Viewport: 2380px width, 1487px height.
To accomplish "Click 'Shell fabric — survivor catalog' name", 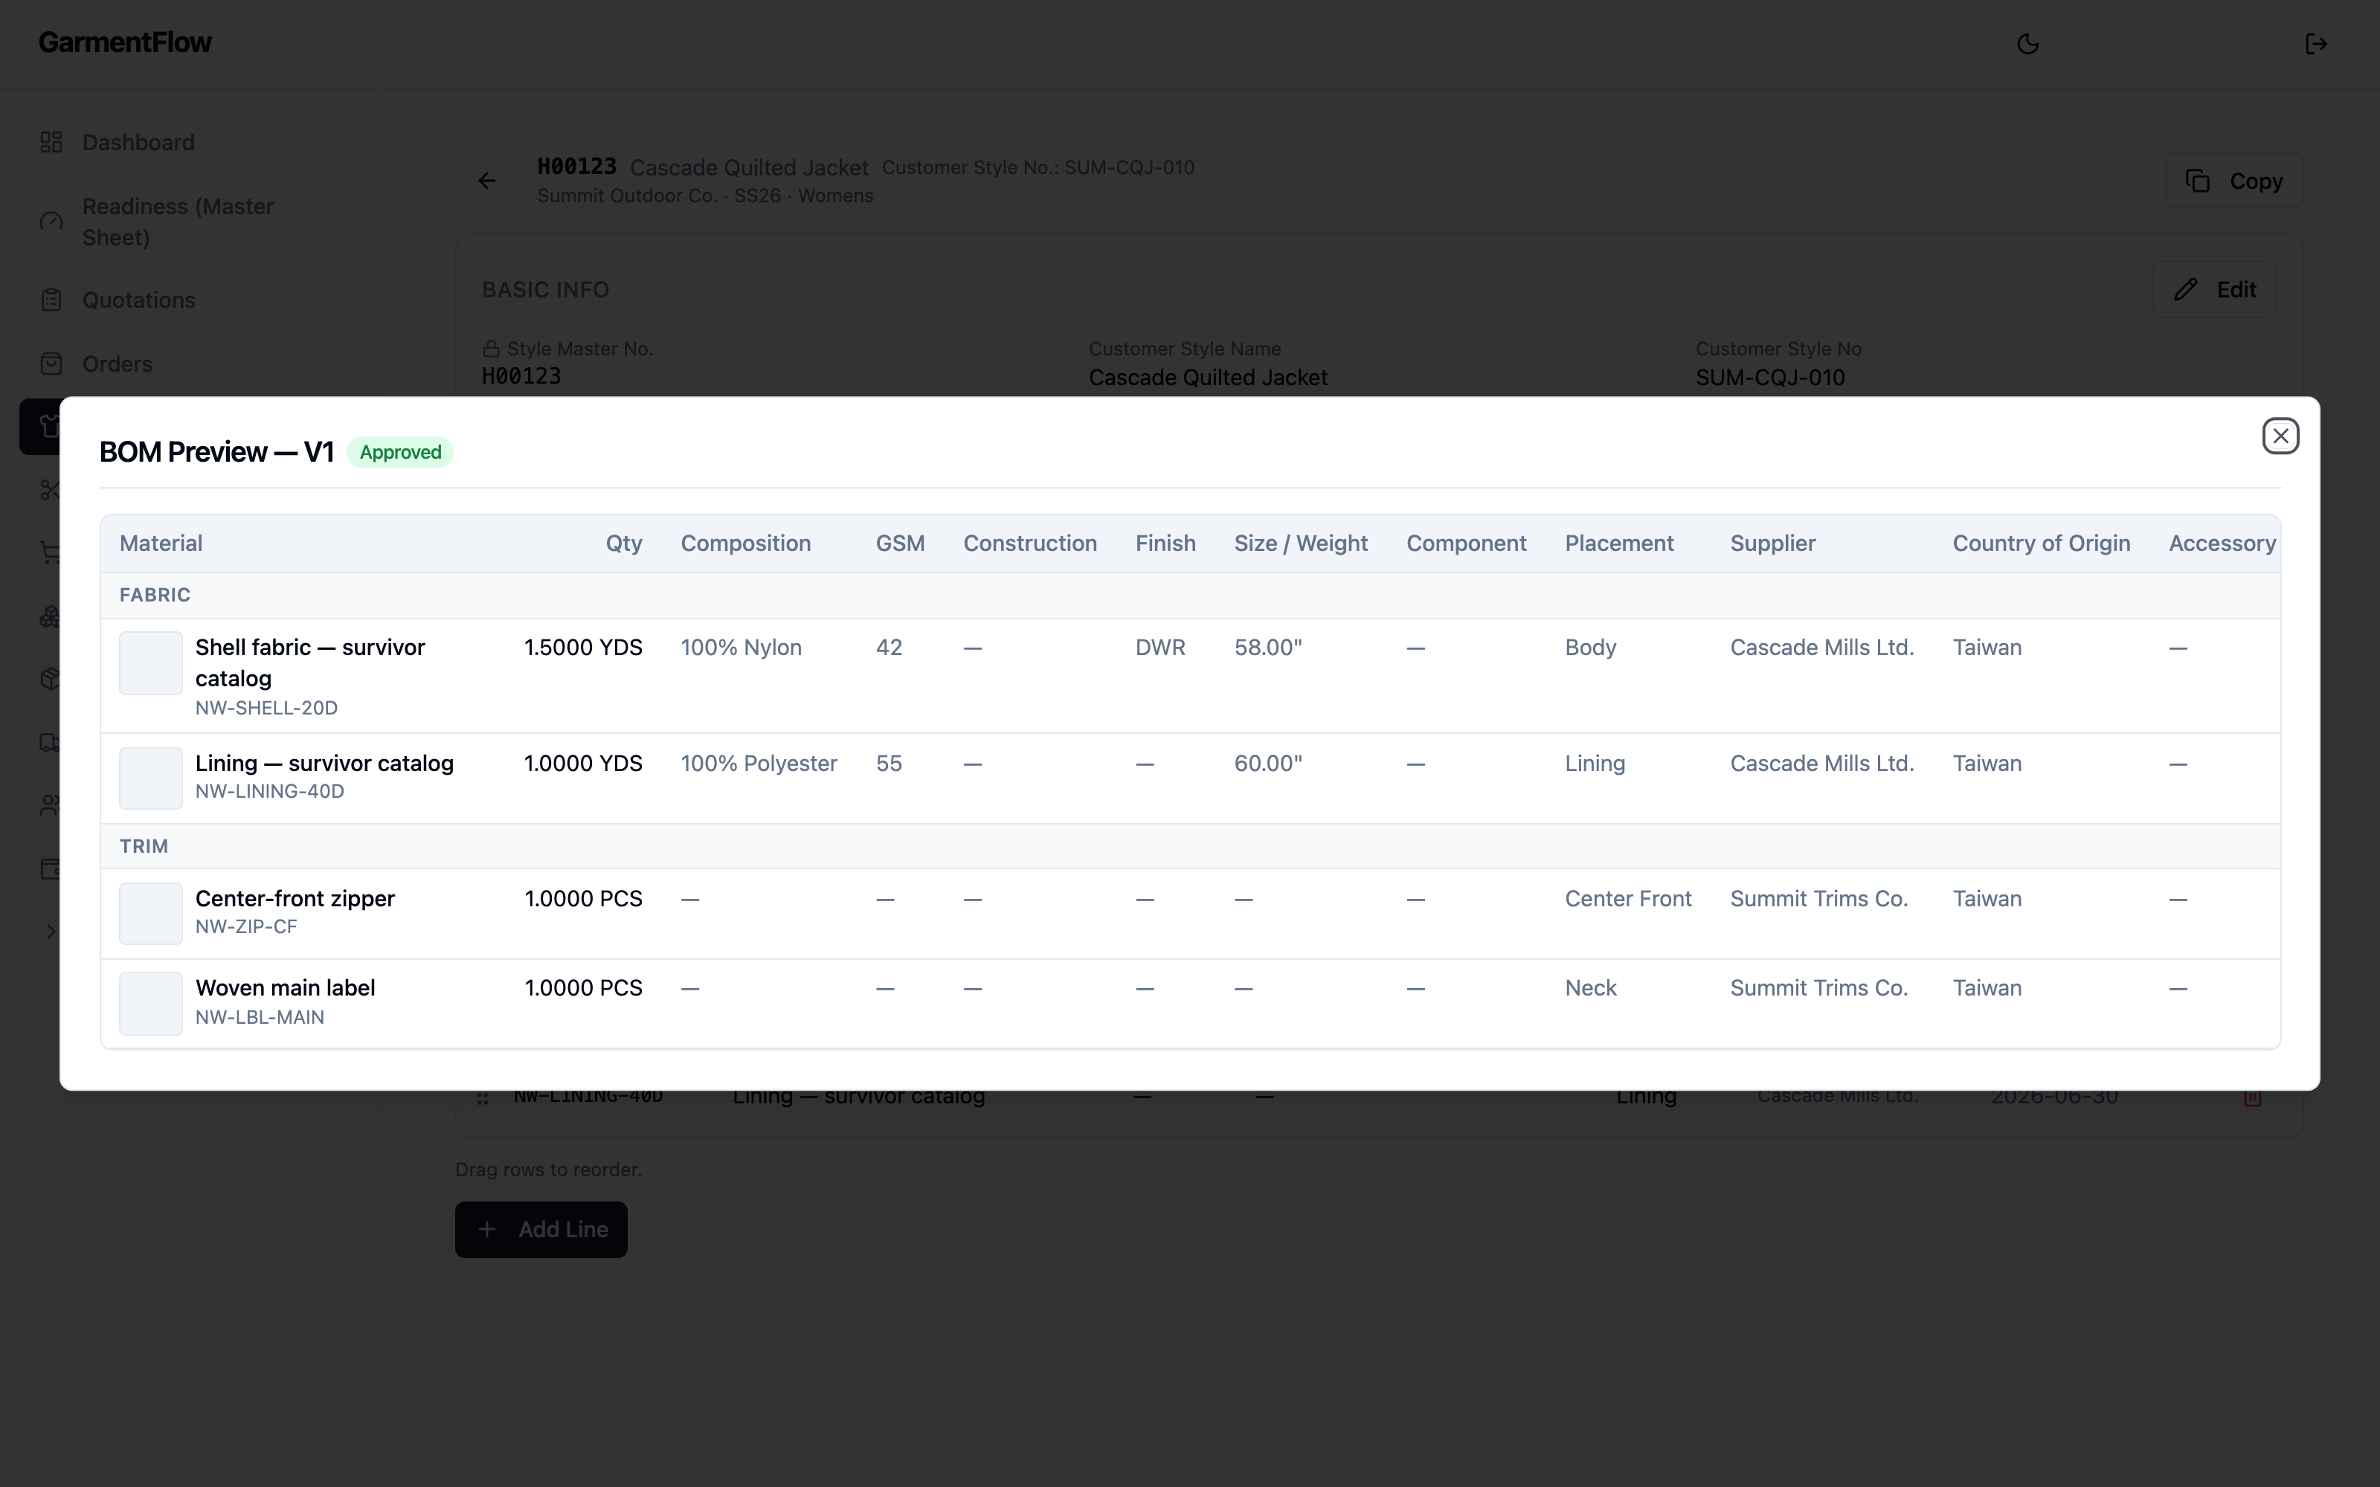I will pos(310,663).
